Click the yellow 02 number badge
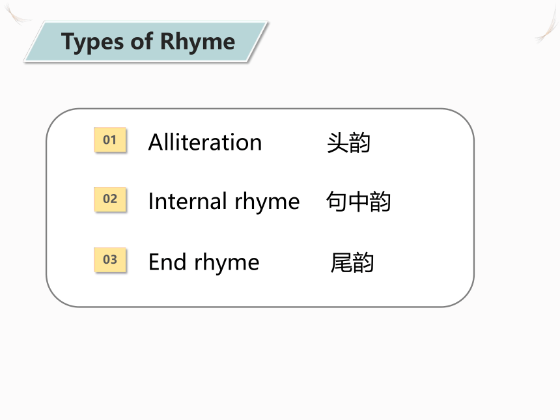Viewport: 560px width, 420px height. click(x=110, y=199)
